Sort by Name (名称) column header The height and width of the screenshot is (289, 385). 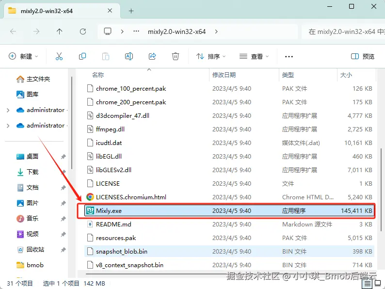click(x=98, y=75)
